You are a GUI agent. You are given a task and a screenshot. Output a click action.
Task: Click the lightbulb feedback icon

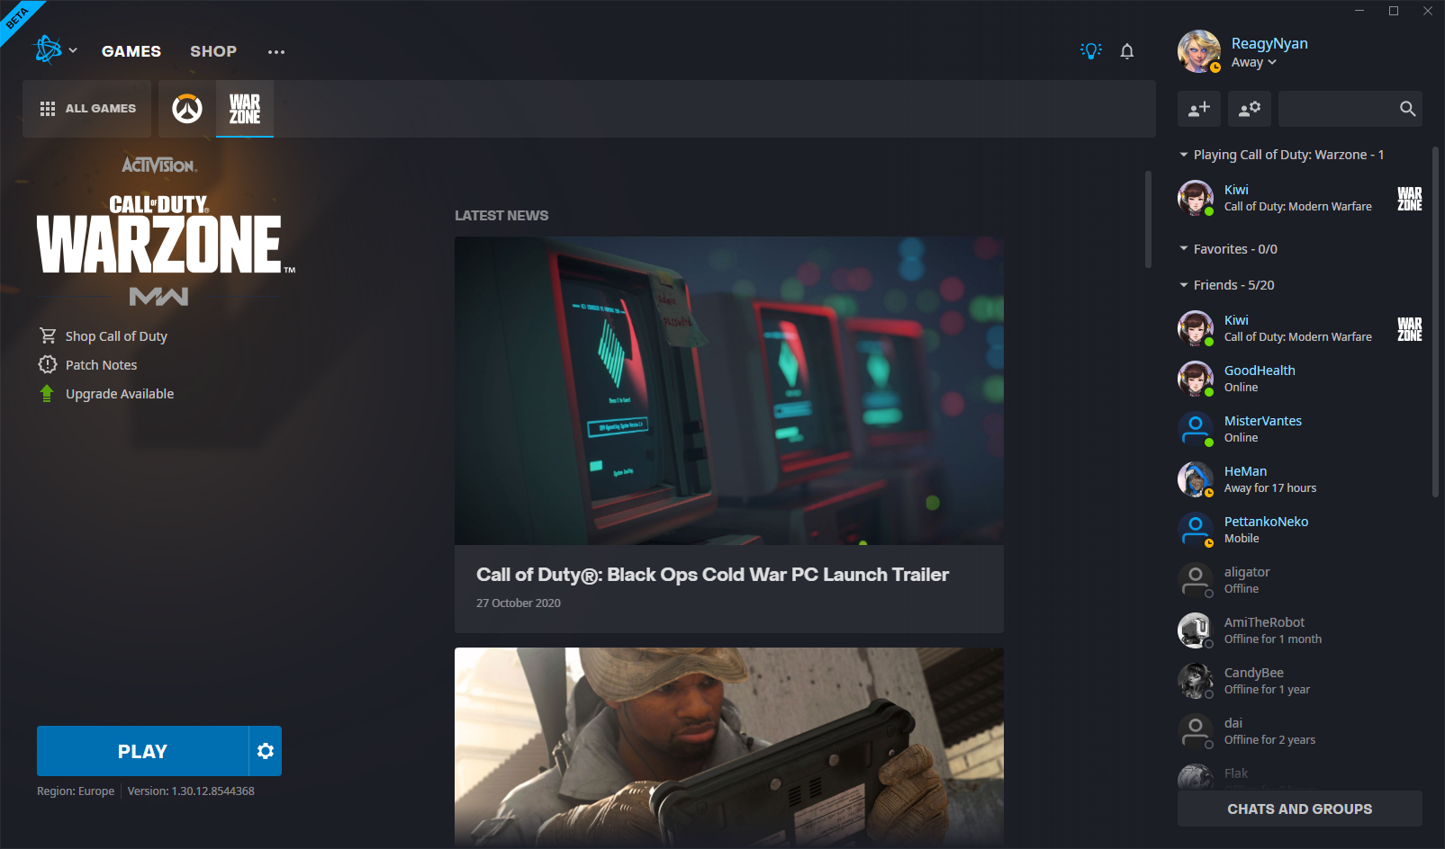[x=1091, y=51]
